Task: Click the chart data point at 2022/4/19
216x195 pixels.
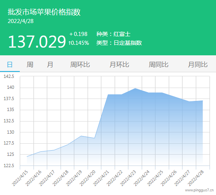Action: pos(81,136)
